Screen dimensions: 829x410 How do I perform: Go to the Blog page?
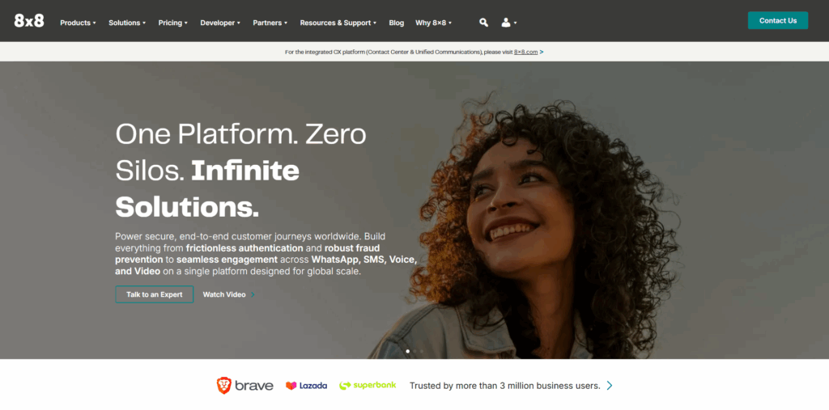click(x=396, y=23)
